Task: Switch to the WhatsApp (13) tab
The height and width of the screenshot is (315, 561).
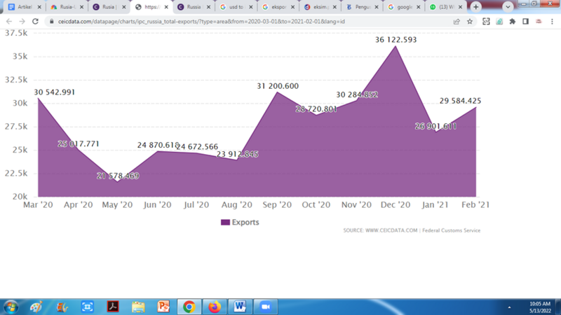Action: [x=442, y=7]
